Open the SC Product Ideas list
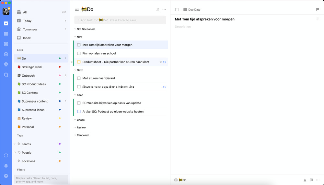Image resolution: width=324 pixels, height=185 pixels. (x=41, y=84)
